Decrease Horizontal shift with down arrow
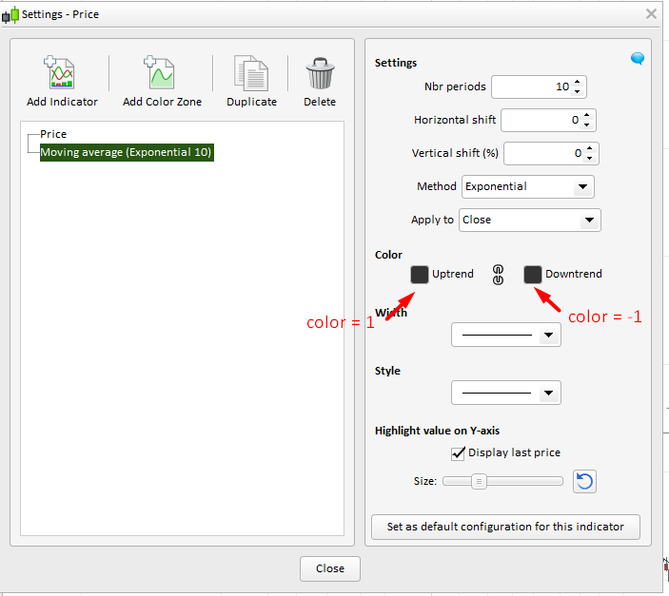Screen dimensions: 669x596 coord(586,125)
